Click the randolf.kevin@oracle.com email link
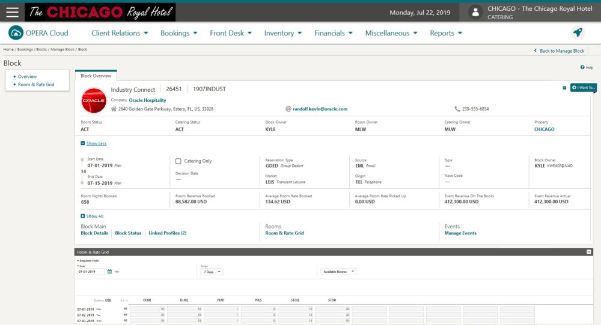601x325 pixels. pos(320,109)
